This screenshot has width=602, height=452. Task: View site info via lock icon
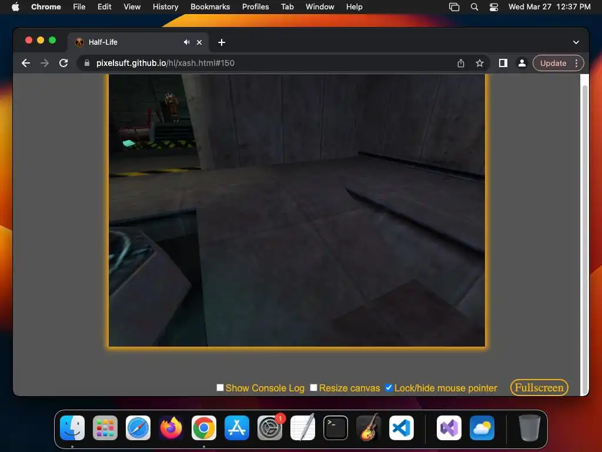[87, 63]
